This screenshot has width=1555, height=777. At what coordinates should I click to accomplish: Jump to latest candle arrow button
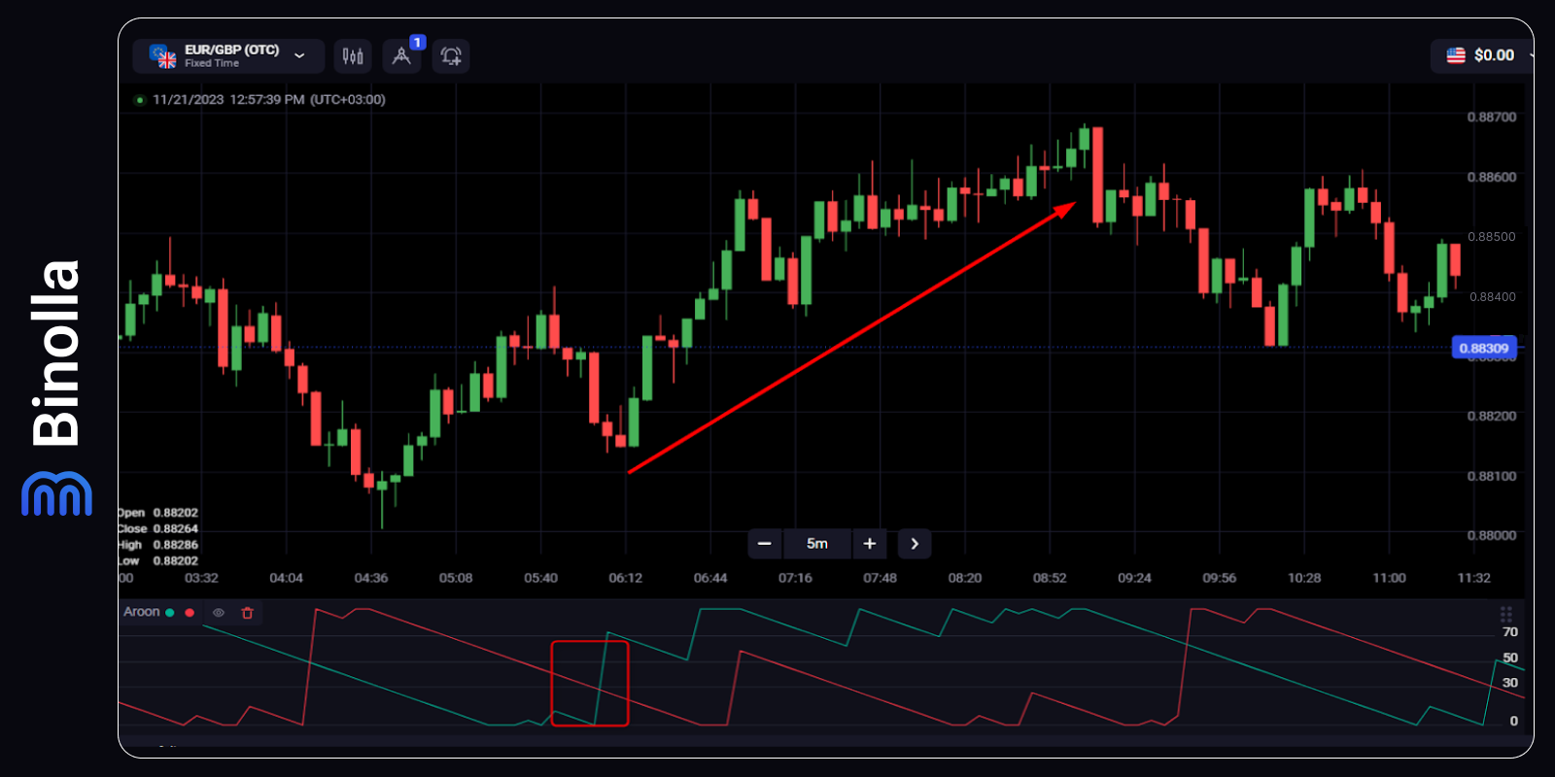pos(915,544)
